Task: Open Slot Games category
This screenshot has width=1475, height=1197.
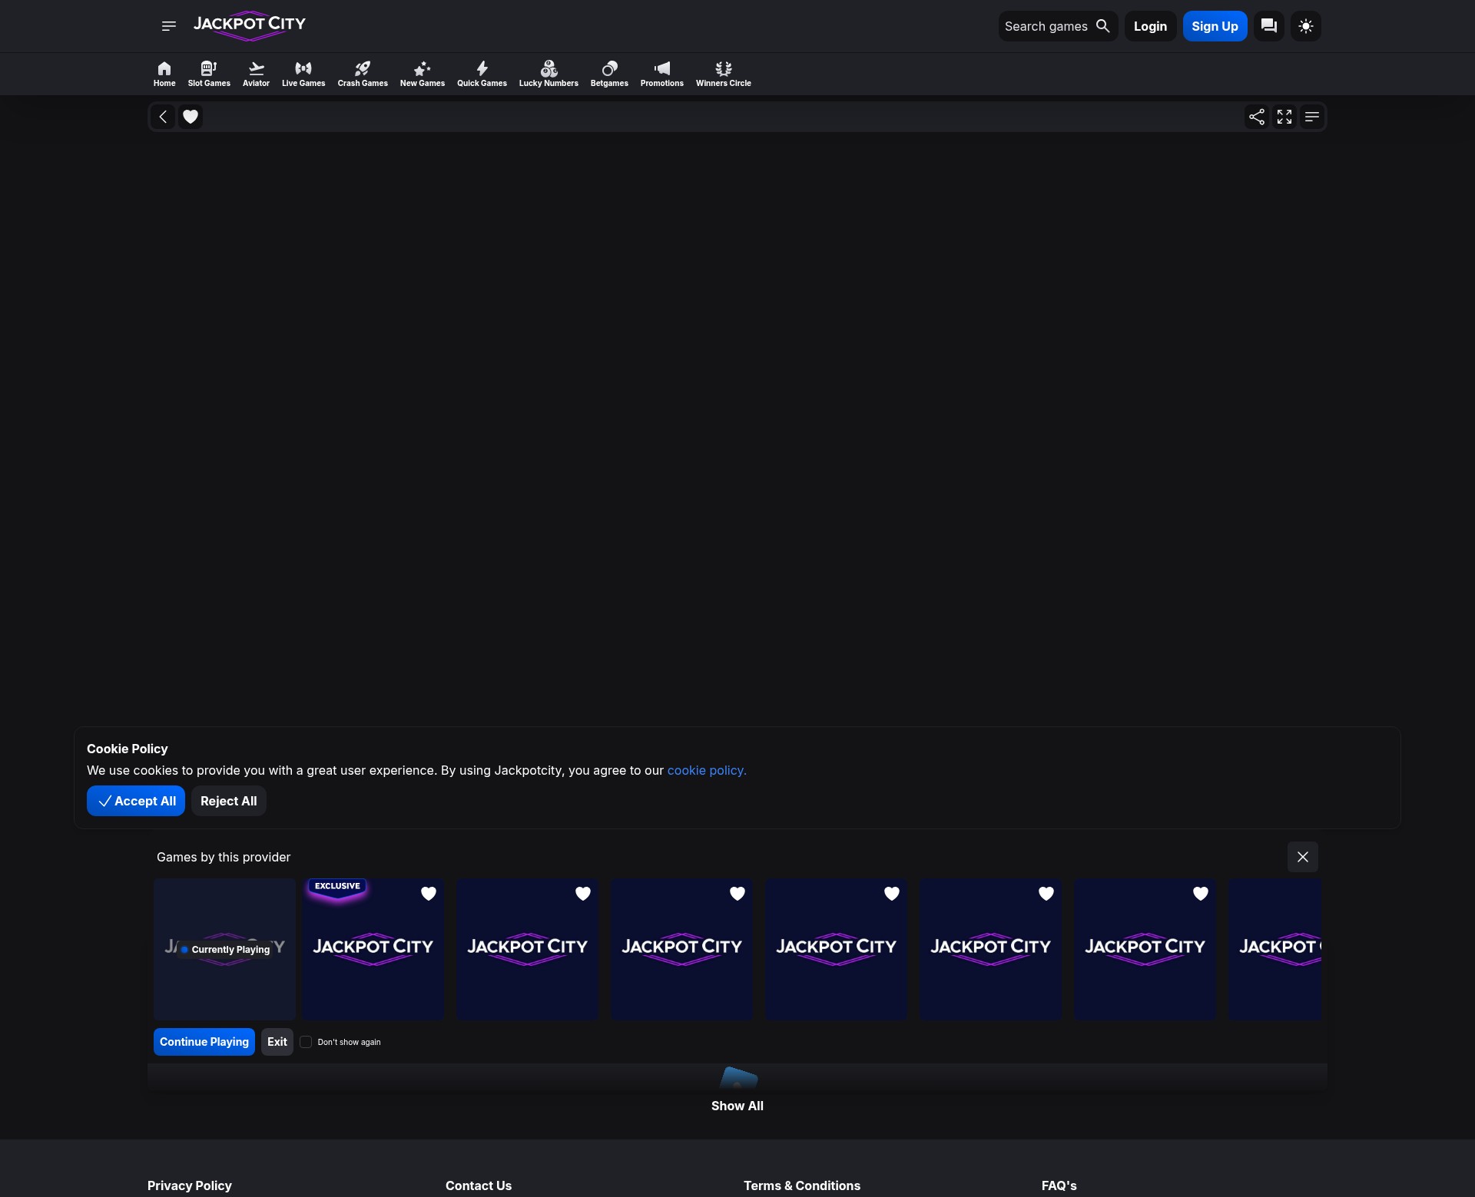Action: click(209, 74)
